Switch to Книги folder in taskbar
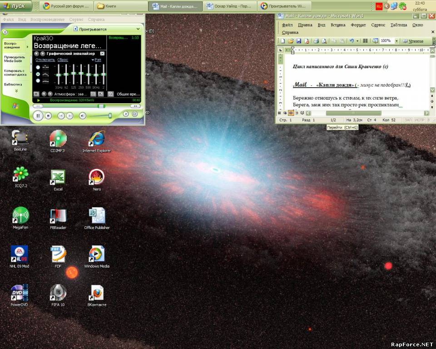This screenshot has height=349, width=436. tap(120, 6)
